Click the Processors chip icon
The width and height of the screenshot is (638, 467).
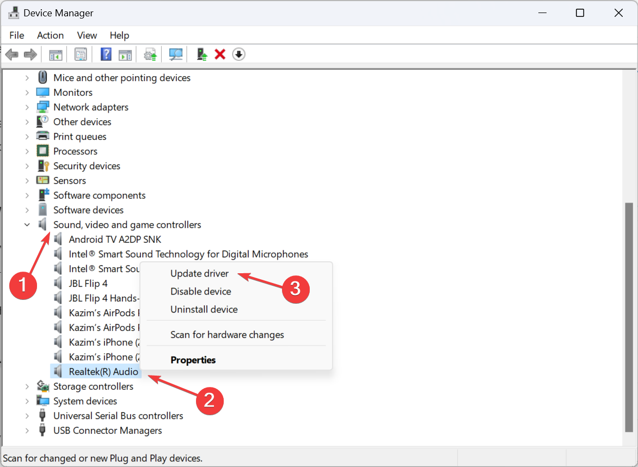click(x=42, y=151)
